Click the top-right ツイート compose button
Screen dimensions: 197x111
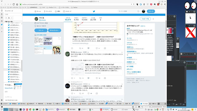(x=151, y=11)
